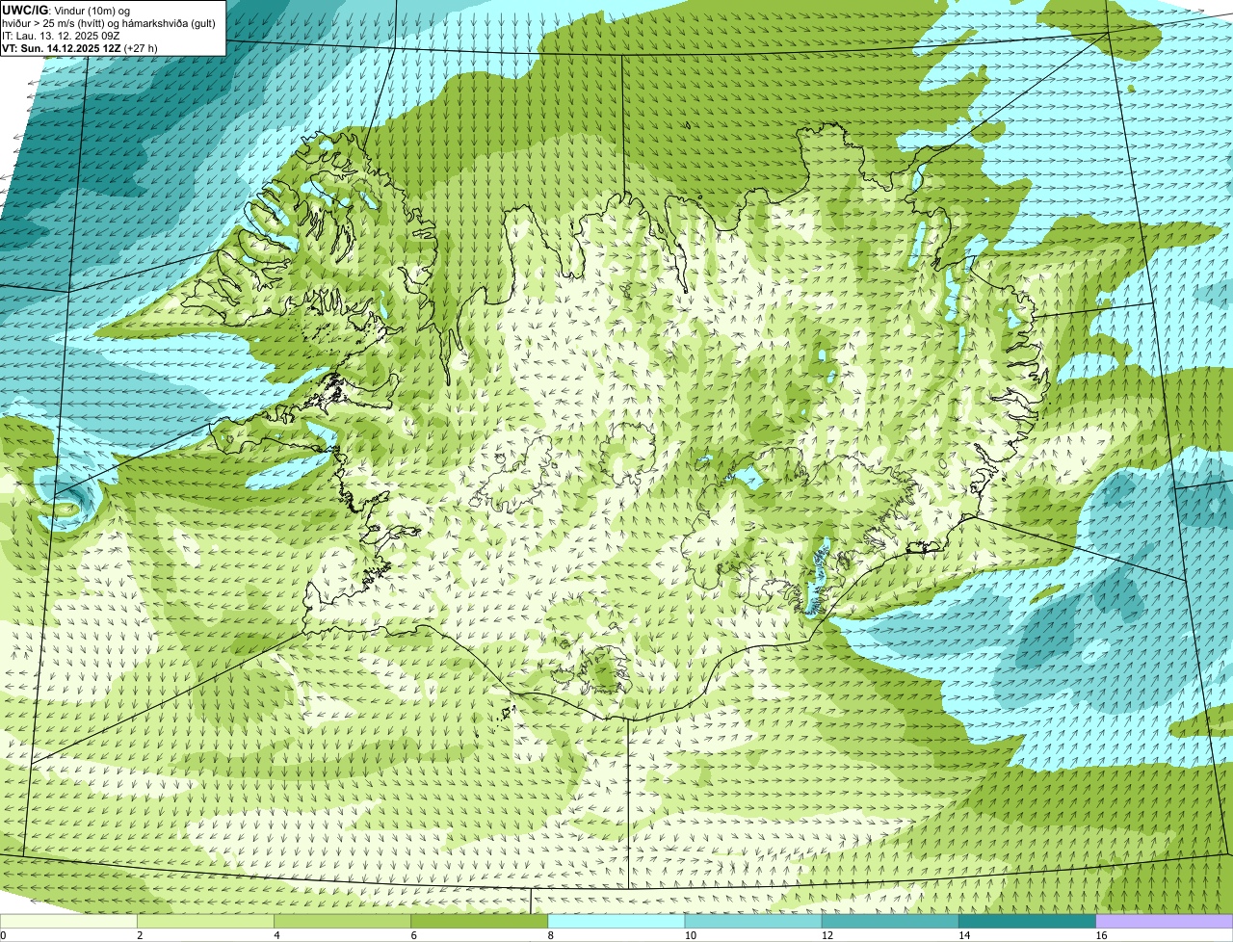Select the 14–16 m/s dark teal band
This screenshot has width=1233, height=942.
tap(1028, 922)
